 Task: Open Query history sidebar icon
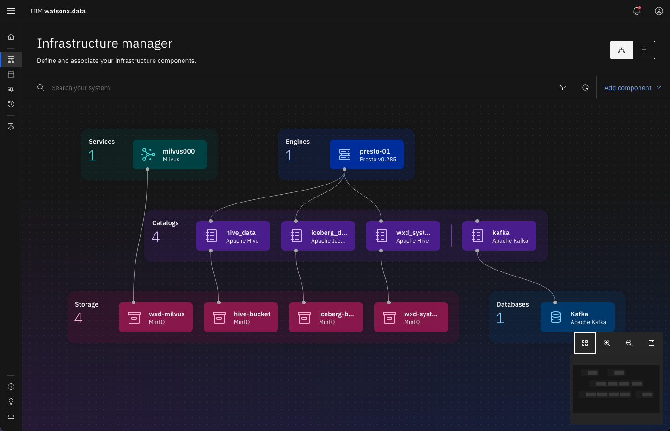click(x=11, y=104)
